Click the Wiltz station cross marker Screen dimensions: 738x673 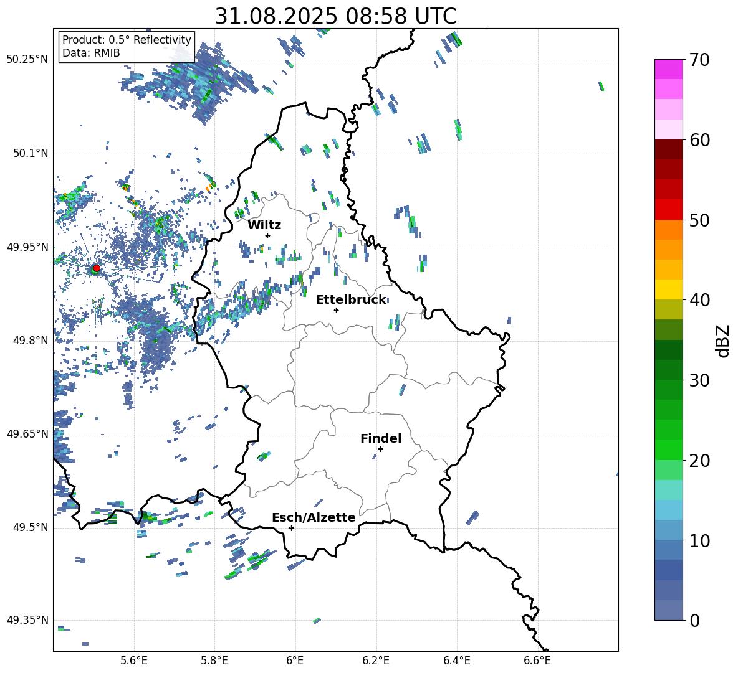268,235
